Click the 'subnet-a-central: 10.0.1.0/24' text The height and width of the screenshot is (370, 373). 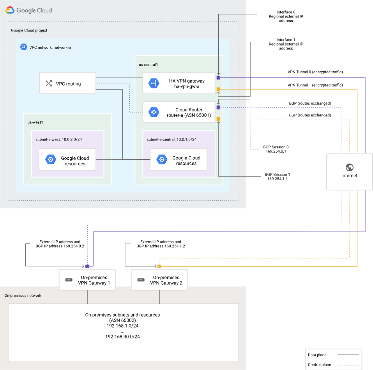(x=171, y=139)
